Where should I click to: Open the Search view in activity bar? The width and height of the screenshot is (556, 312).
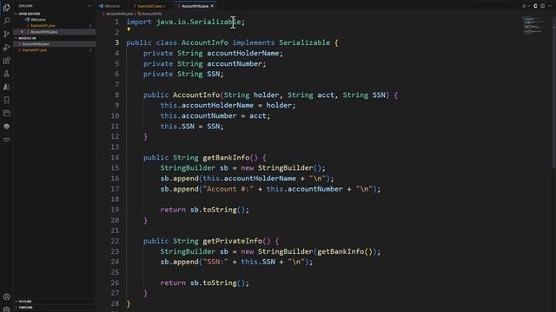[6, 21]
